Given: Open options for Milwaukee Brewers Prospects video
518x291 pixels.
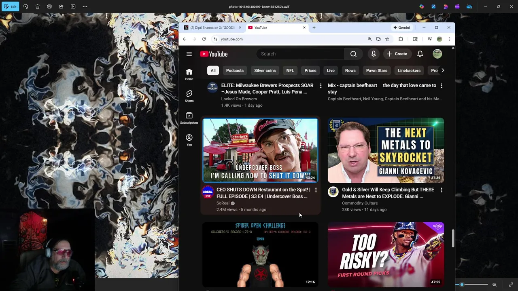Looking at the screenshot, I should (x=321, y=86).
